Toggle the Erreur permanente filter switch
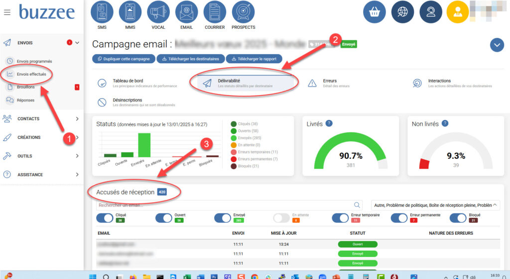 coord(399,218)
